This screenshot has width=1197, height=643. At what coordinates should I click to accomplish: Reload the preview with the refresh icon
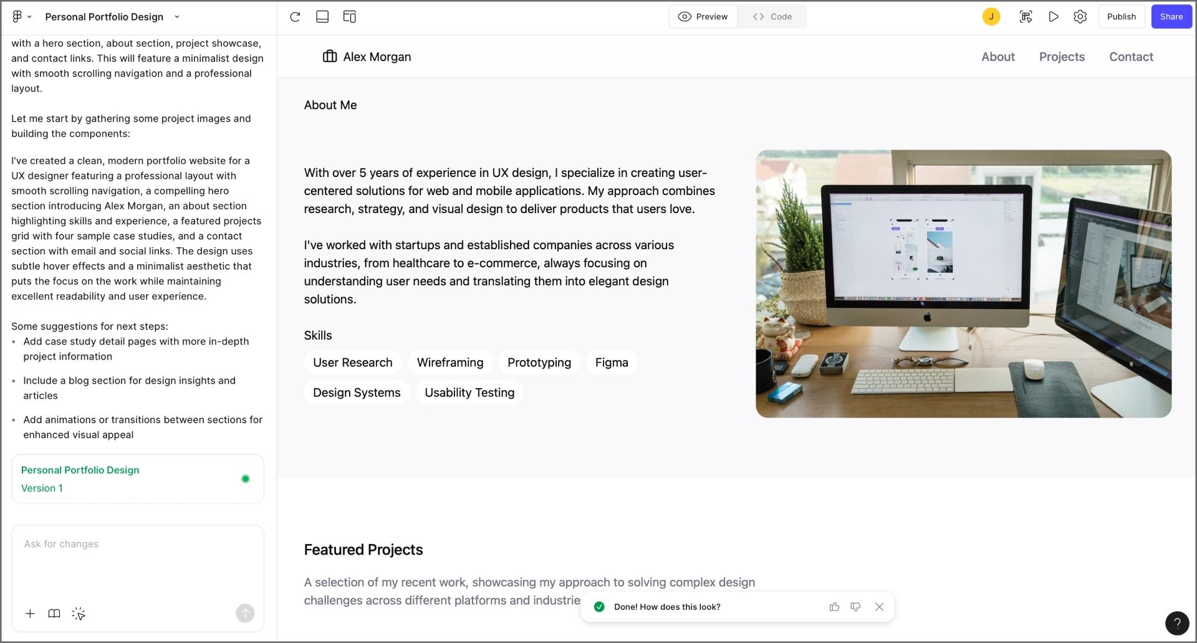point(295,17)
